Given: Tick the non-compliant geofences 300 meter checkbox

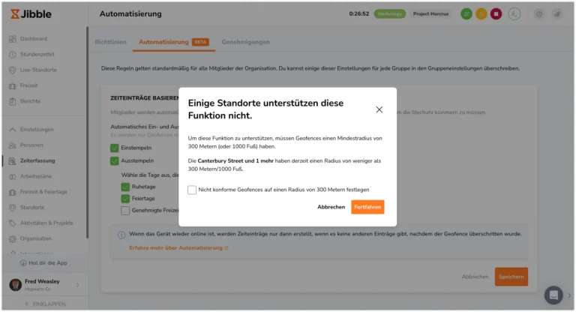Looking at the screenshot, I should [x=192, y=190].
